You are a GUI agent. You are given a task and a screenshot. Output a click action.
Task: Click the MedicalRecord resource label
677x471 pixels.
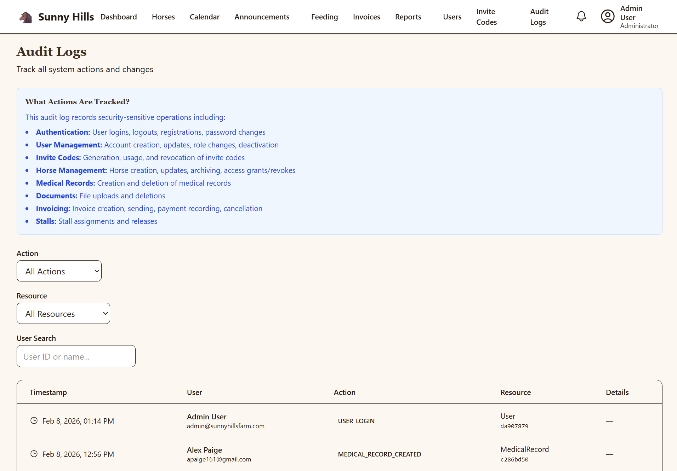click(x=524, y=449)
